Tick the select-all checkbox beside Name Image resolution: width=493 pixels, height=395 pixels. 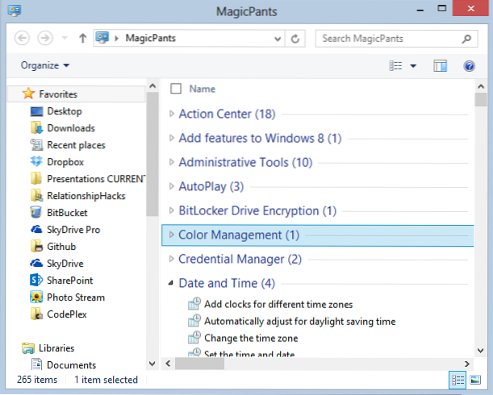pos(176,89)
